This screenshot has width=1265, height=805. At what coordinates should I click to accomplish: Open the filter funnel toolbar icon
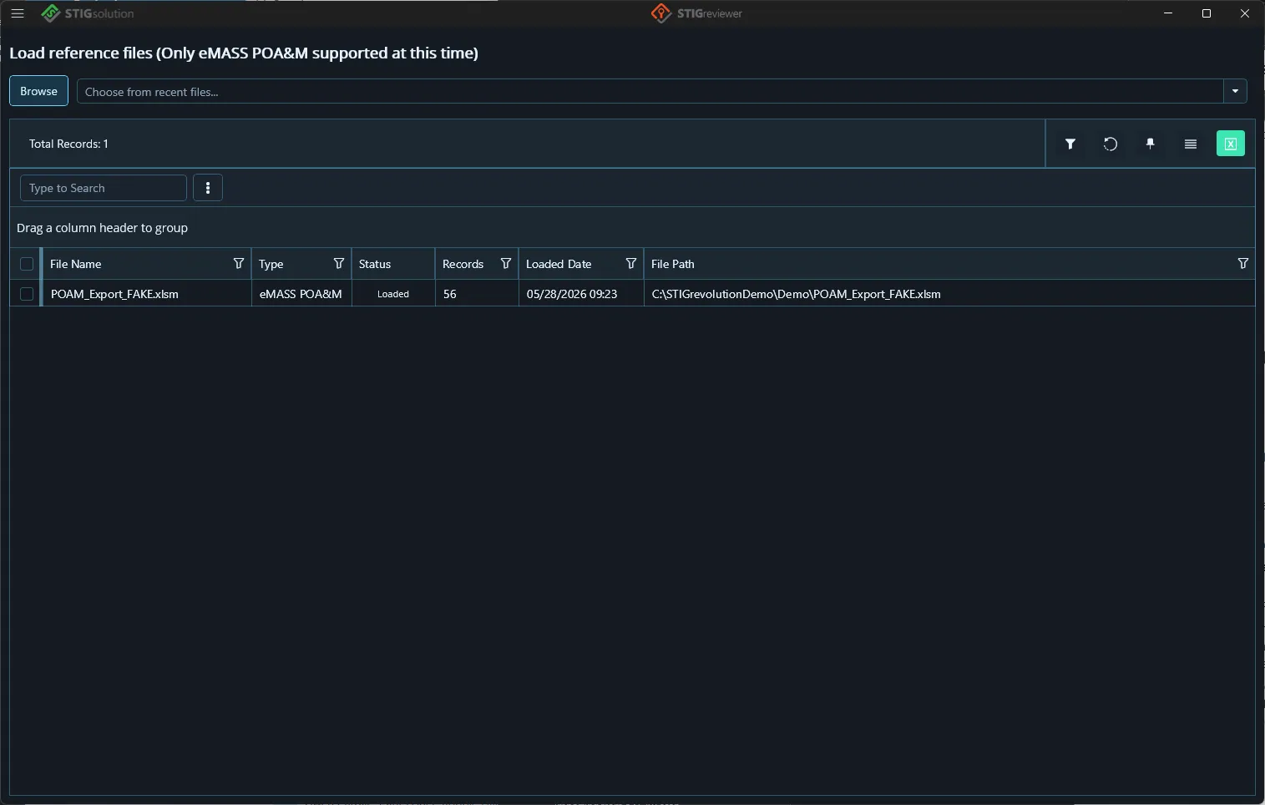coord(1070,144)
